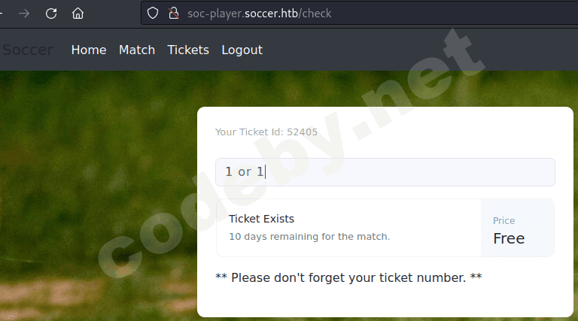Select the "Your Ticket Id: 52405" text

tap(266, 132)
